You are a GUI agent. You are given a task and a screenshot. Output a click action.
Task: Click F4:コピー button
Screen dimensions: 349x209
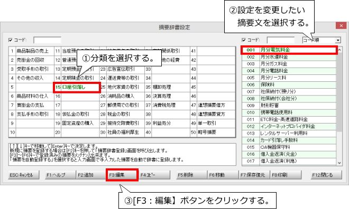(155, 175)
